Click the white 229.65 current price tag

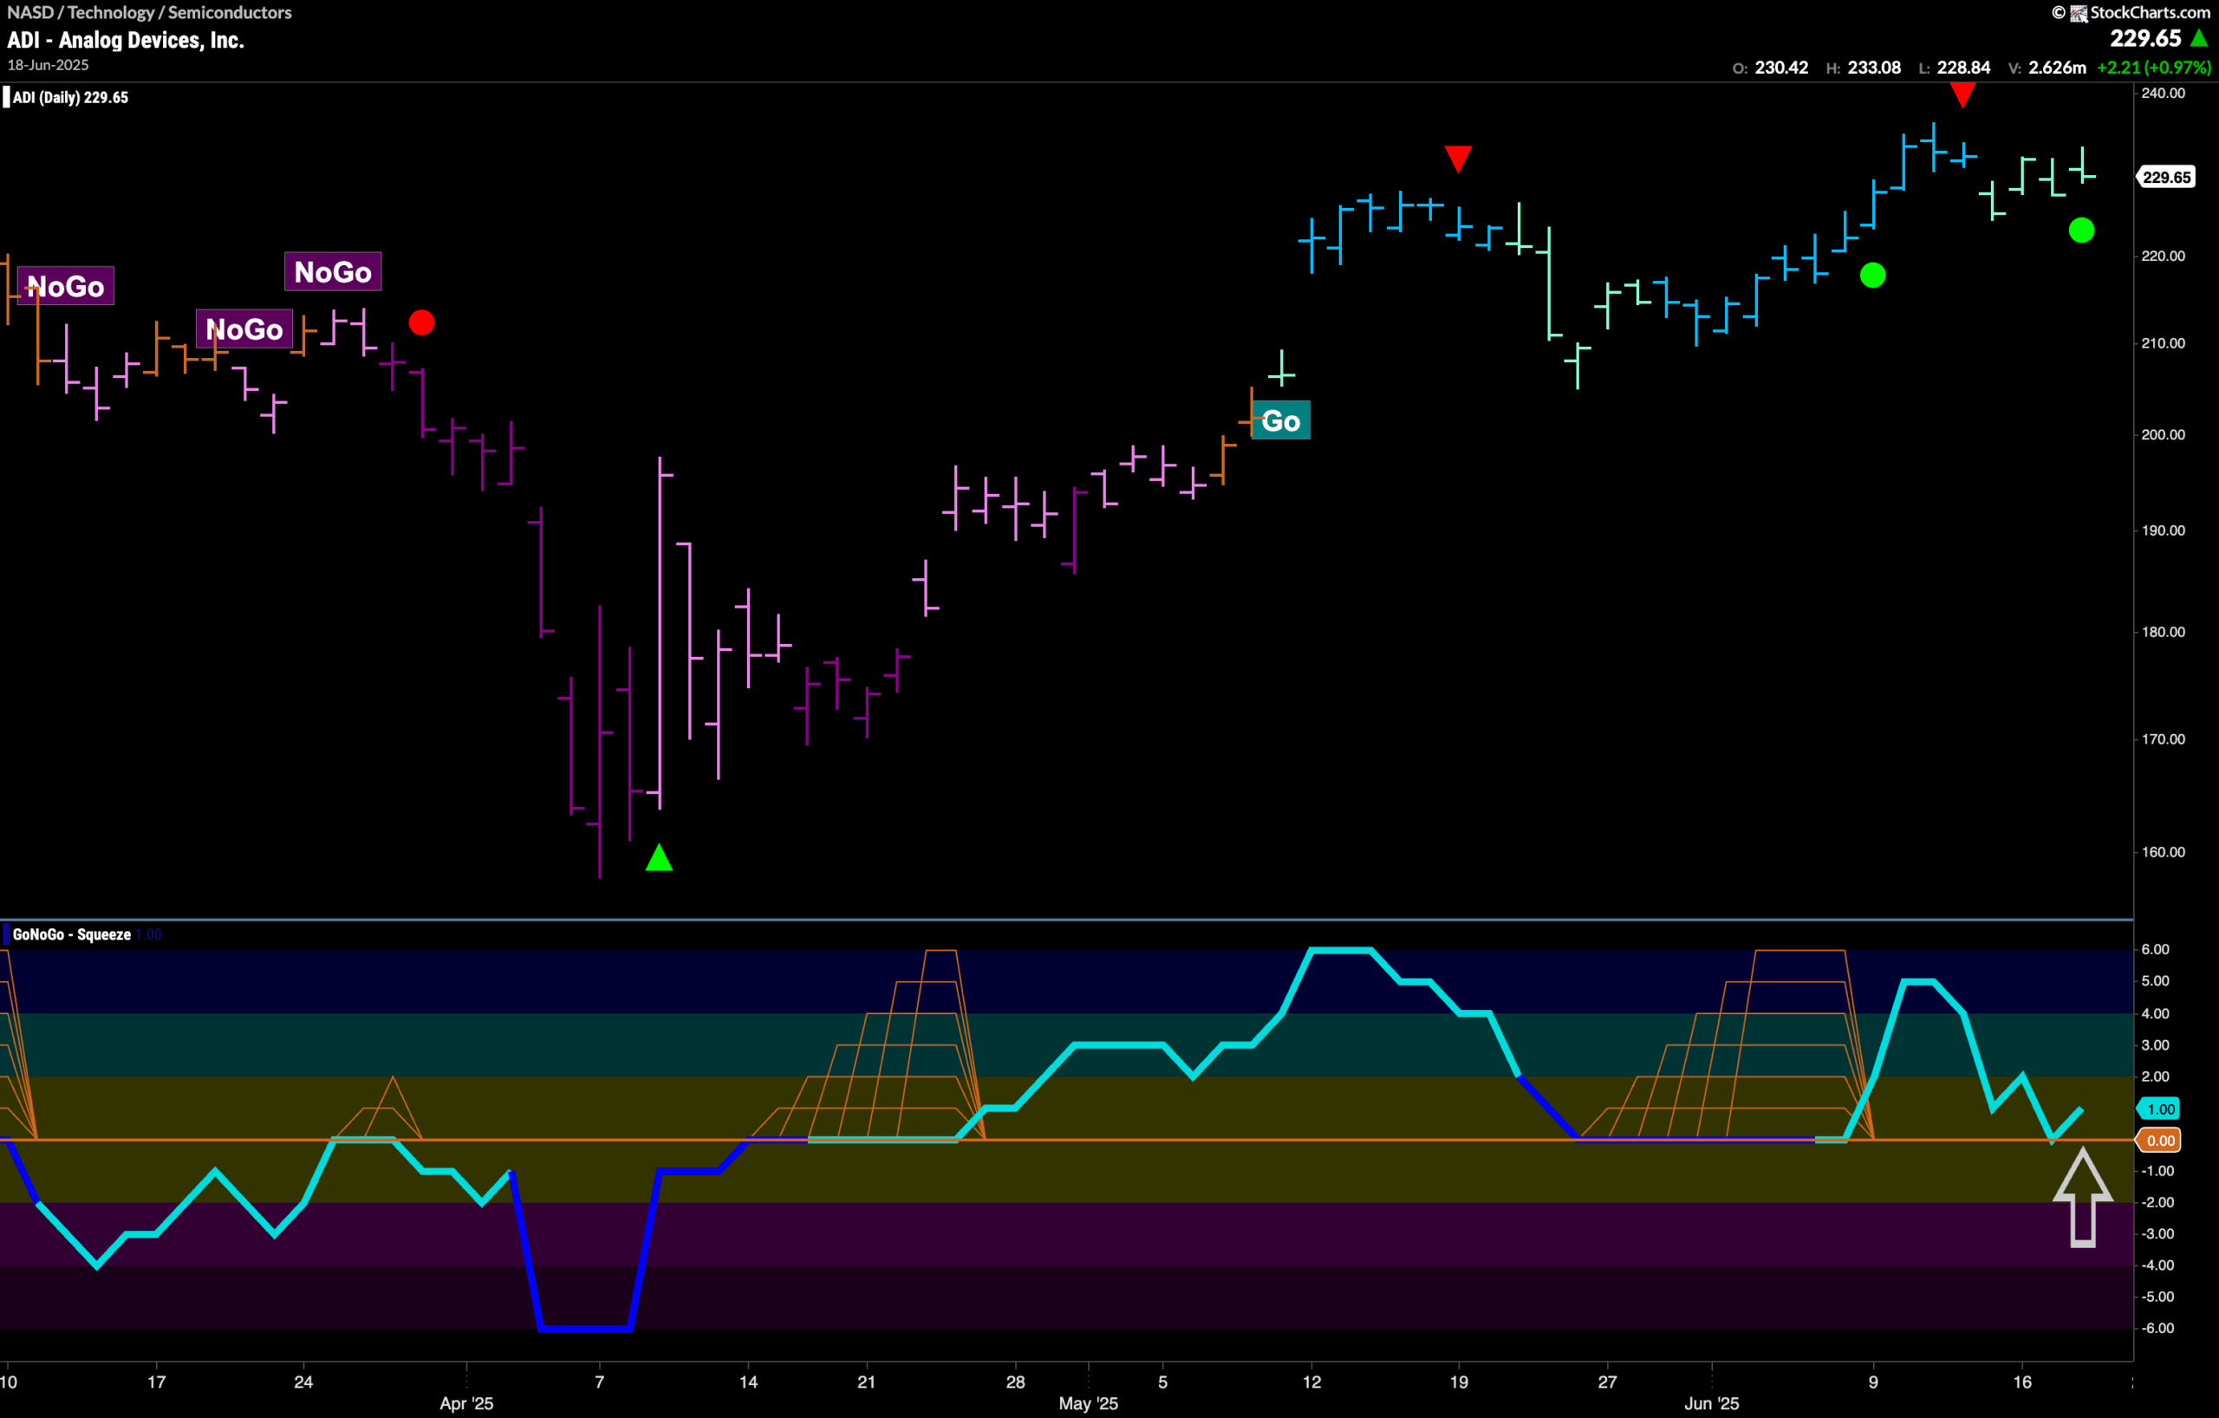pos(2166,177)
